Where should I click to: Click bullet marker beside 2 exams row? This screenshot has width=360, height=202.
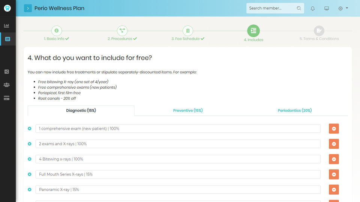click(x=30, y=144)
